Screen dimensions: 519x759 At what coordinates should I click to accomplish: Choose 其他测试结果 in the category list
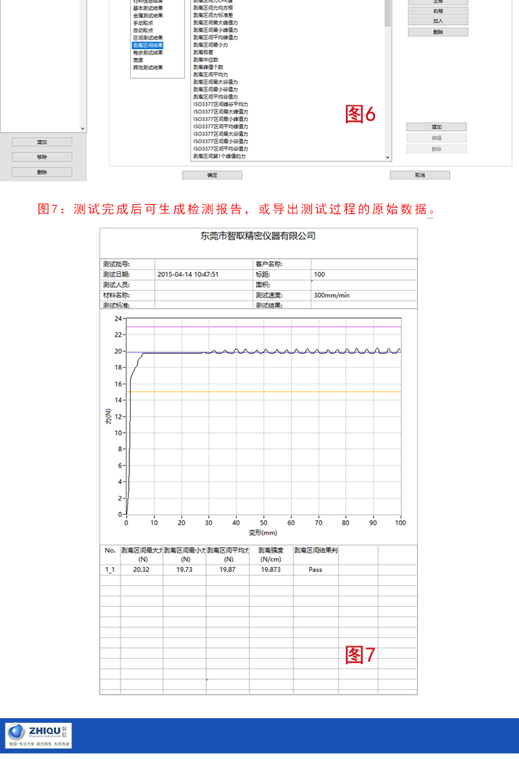tap(148, 67)
